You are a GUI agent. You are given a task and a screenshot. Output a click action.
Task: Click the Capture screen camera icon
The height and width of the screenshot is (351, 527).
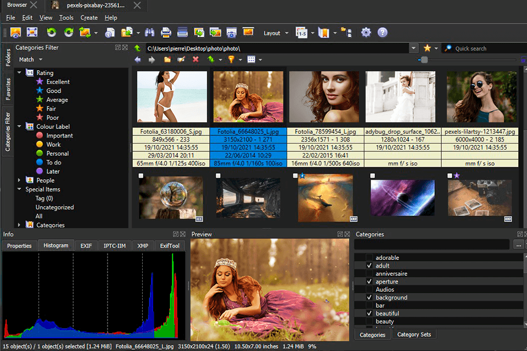tap(232, 33)
